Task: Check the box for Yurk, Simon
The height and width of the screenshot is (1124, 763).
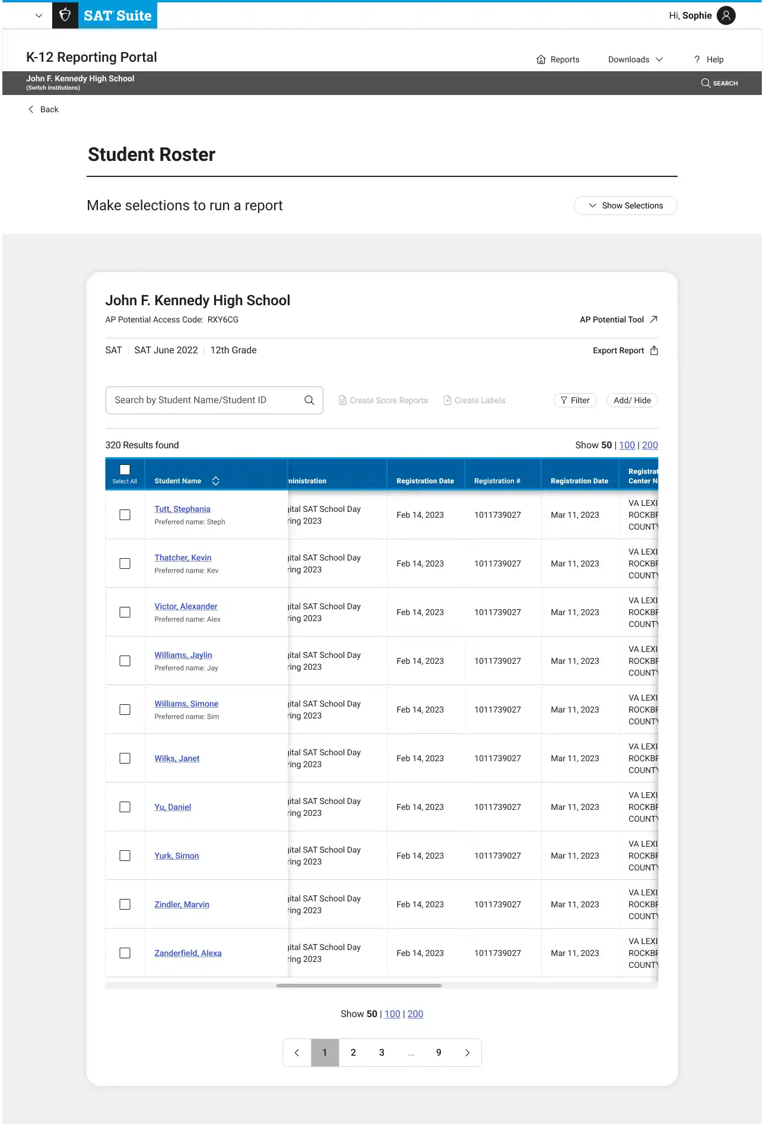Action: (125, 856)
